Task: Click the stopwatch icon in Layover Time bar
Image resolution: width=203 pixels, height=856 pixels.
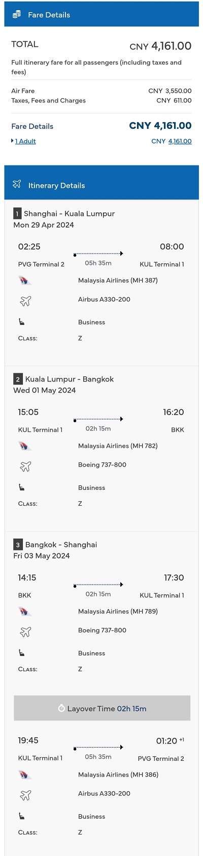Action: [61, 708]
